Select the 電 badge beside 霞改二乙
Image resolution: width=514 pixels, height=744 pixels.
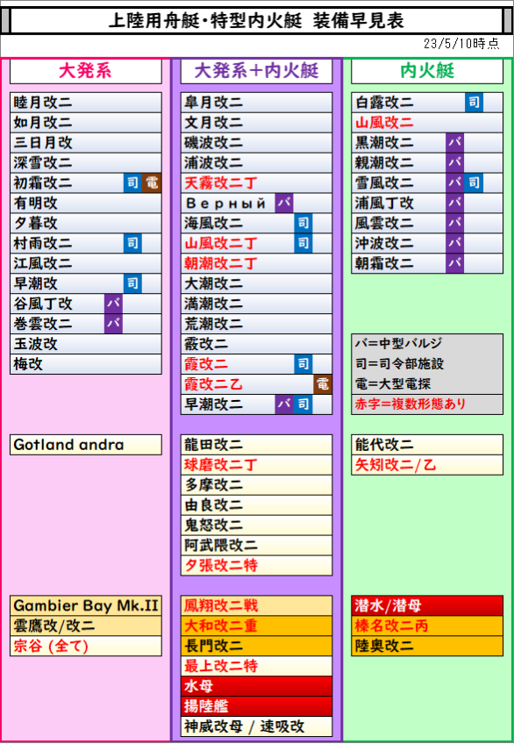point(323,384)
